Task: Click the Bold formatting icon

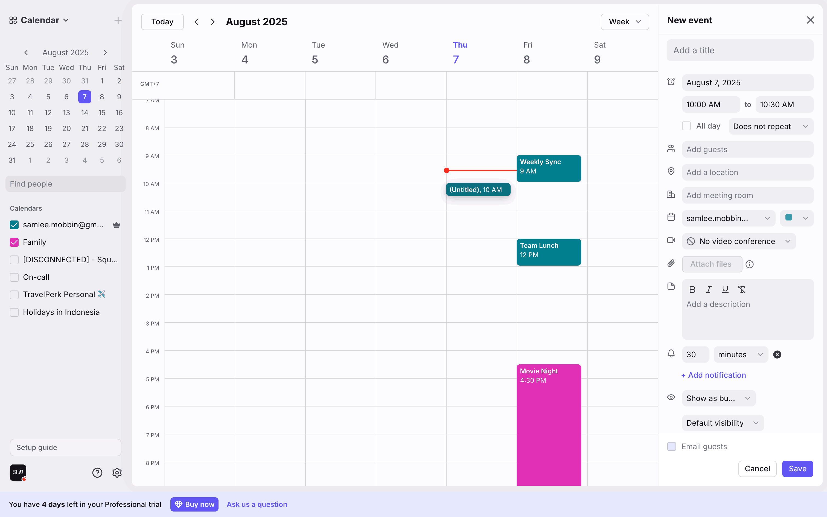Action: point(692,290)
